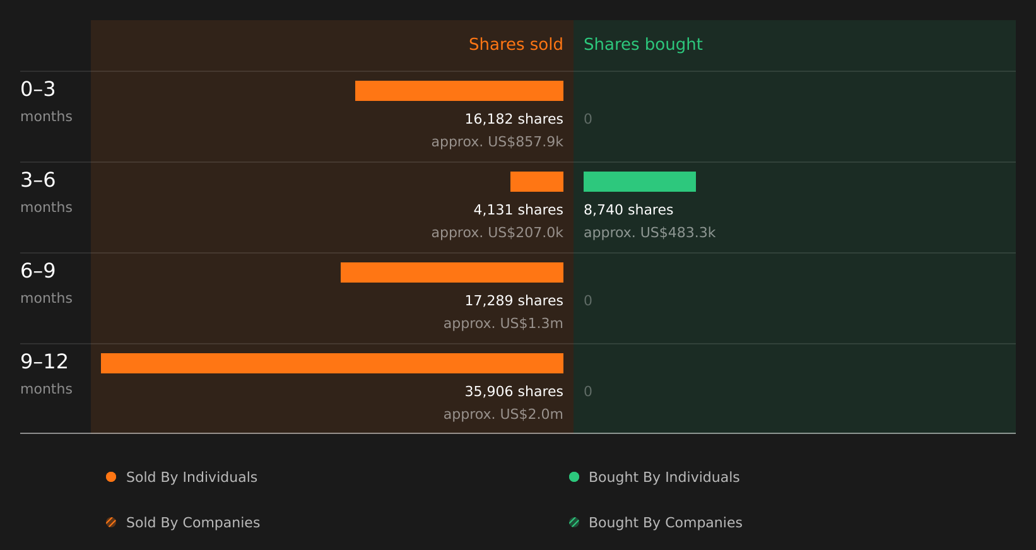Click the 8,740 shares value
The height and width of the screenshot is (550, 1036).
628,210
